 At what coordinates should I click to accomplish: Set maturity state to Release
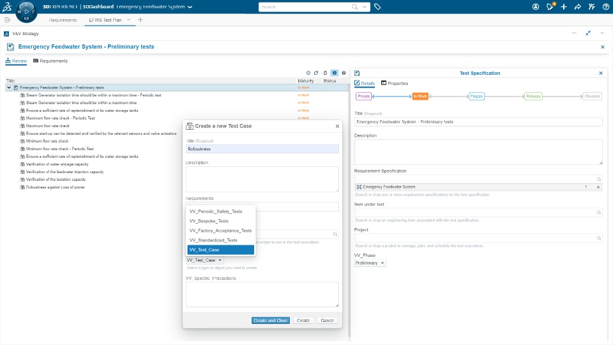click(533, 96)
